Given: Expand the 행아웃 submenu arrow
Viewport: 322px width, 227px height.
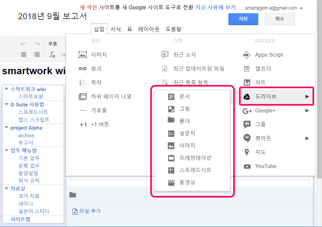Looking at the screenshot, I should tap(307, 138).
